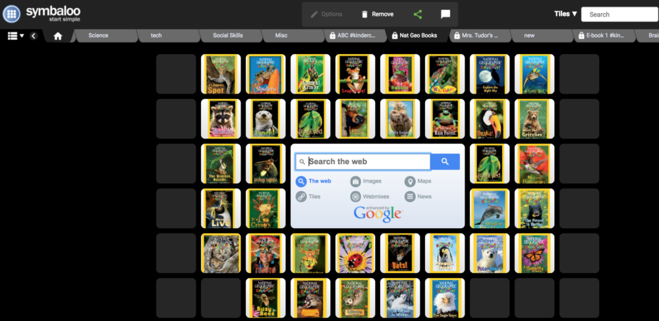The image size is (659, 321).
Task: Open Explore the Night Sky book tile
Action: [490, 74]
